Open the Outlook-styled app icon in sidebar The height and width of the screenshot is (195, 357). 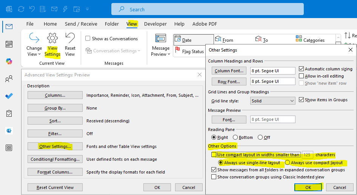(x=9, y=131)
